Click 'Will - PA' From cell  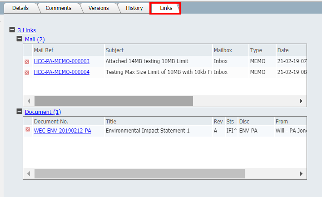291,131
